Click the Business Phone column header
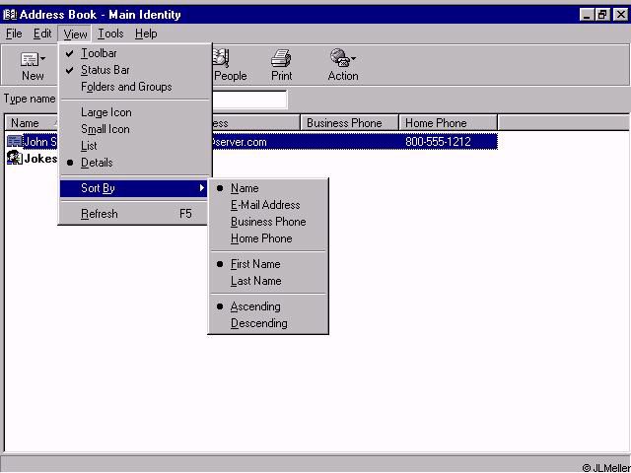This screenshot has width=631, height=473. pyautogui.click(x=349, y=123)
